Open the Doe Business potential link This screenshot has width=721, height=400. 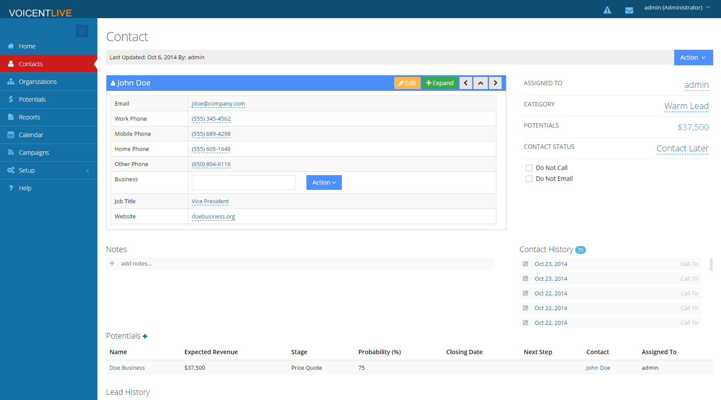click(x=127, y=368)
